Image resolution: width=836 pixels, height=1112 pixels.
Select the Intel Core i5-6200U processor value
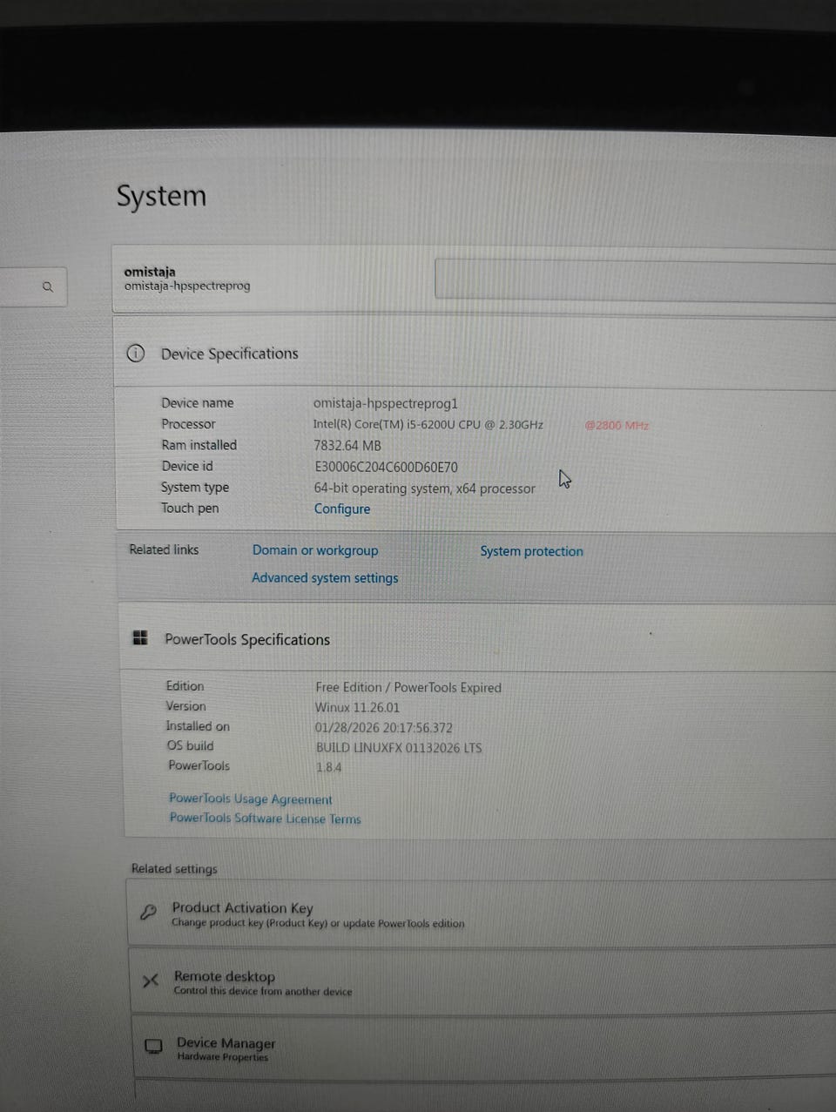click(x=428, y=425)
